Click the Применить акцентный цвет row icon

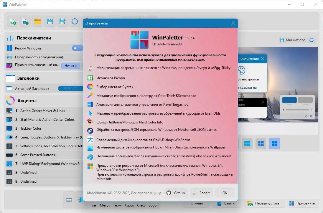coord(9,66)
